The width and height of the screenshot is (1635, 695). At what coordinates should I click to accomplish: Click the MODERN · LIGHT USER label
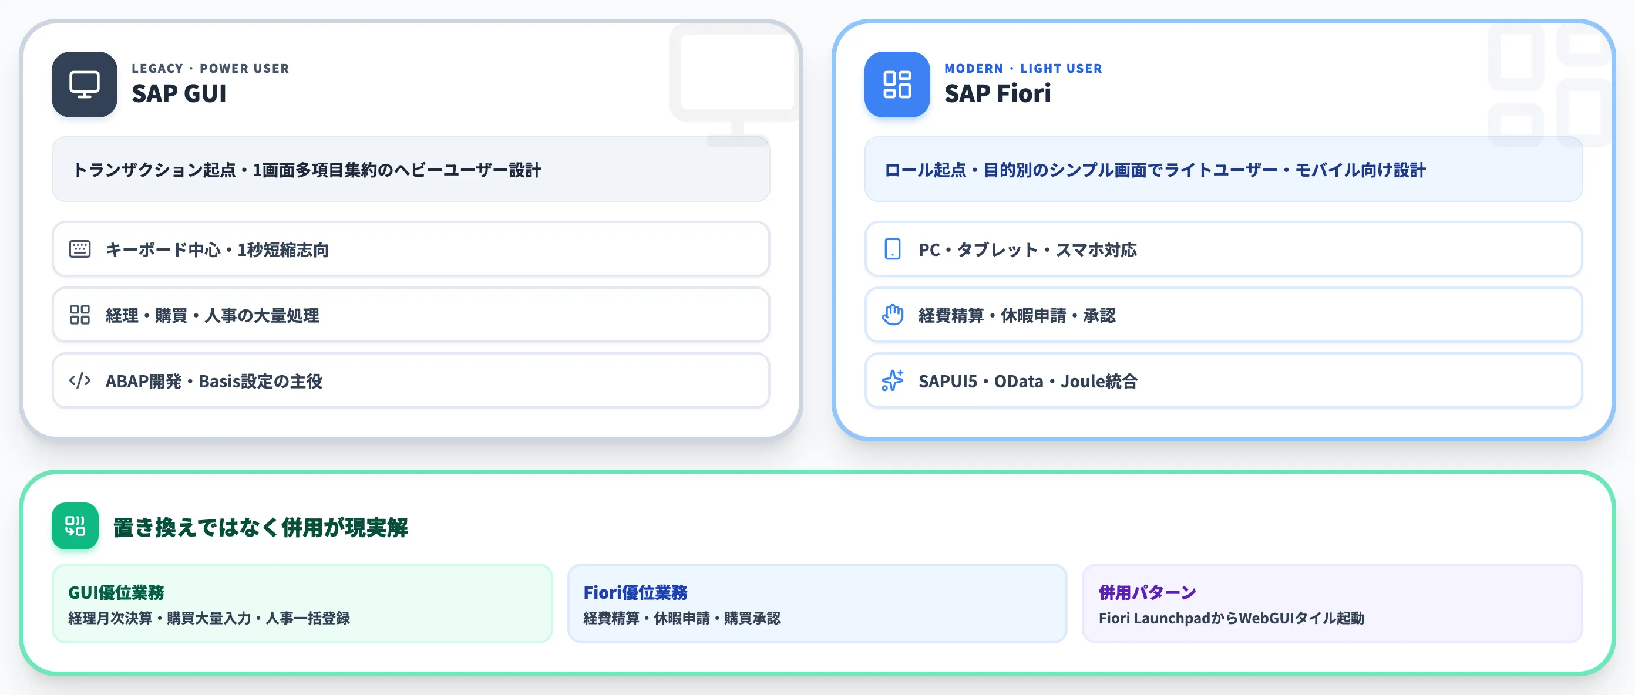(x=1023, y=68)
